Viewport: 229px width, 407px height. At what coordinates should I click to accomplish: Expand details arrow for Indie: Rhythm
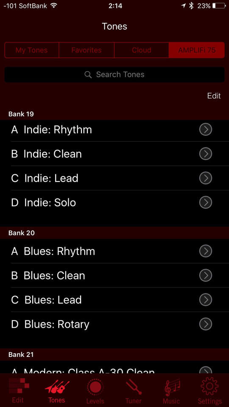tap(206, 129)
